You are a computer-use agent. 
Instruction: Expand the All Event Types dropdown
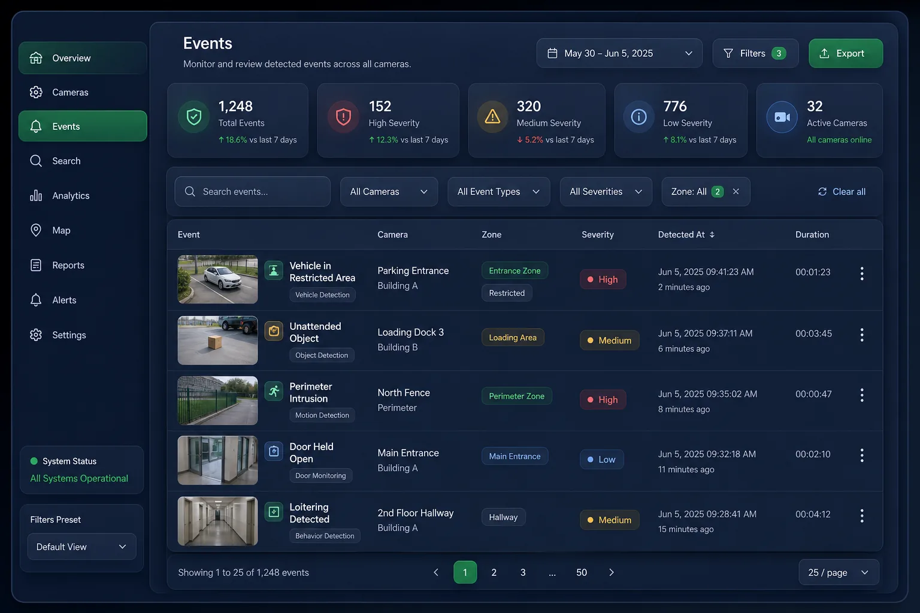pyautogui.click(x=499, y=192)
